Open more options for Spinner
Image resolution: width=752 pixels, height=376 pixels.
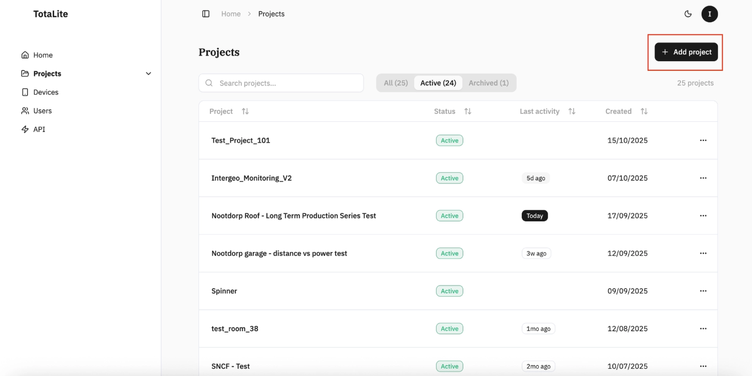tap(703, 291)
